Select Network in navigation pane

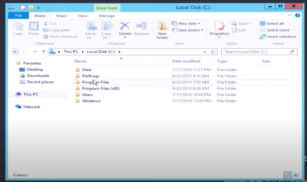click(28, 107)
